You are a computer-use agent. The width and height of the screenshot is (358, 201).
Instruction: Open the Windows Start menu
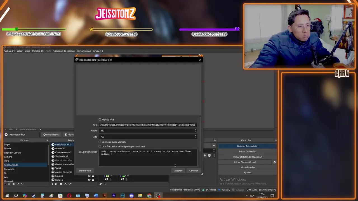click(7, 196)
